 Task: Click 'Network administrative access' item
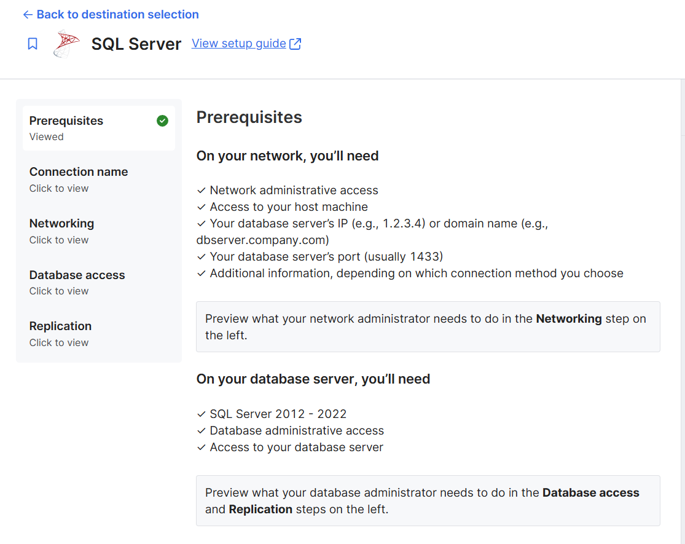click(288, 191)
